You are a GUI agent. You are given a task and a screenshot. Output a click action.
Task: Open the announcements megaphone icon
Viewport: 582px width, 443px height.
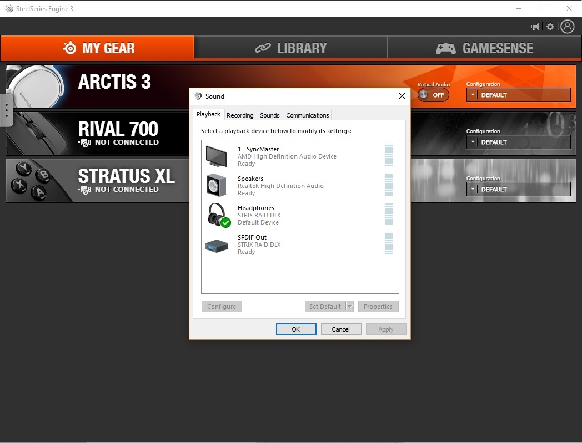click(535, 27)
